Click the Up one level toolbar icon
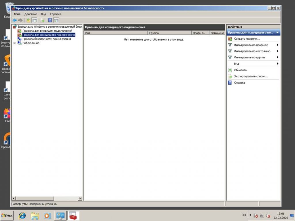The height and width of the screenshot is (221, 295). (28, 20)
